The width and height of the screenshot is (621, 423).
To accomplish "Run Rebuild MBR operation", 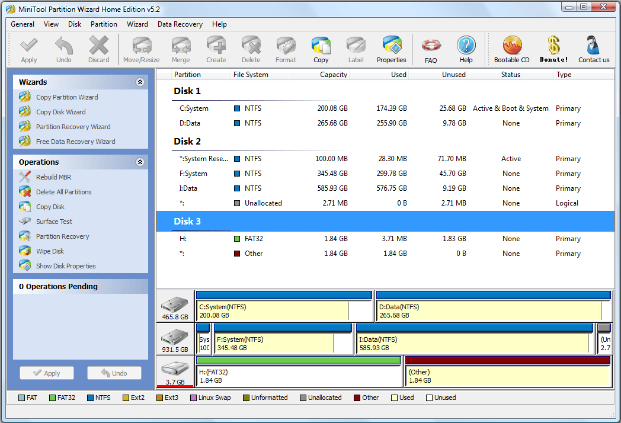I will 53,177.
